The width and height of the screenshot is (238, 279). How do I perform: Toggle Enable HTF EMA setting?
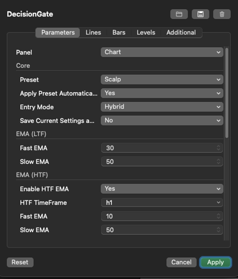(162, 189)
